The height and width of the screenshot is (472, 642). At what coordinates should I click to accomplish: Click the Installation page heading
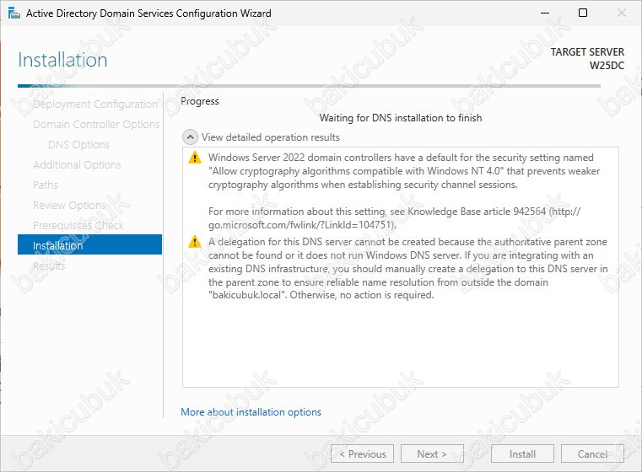(x=62, y=60)
